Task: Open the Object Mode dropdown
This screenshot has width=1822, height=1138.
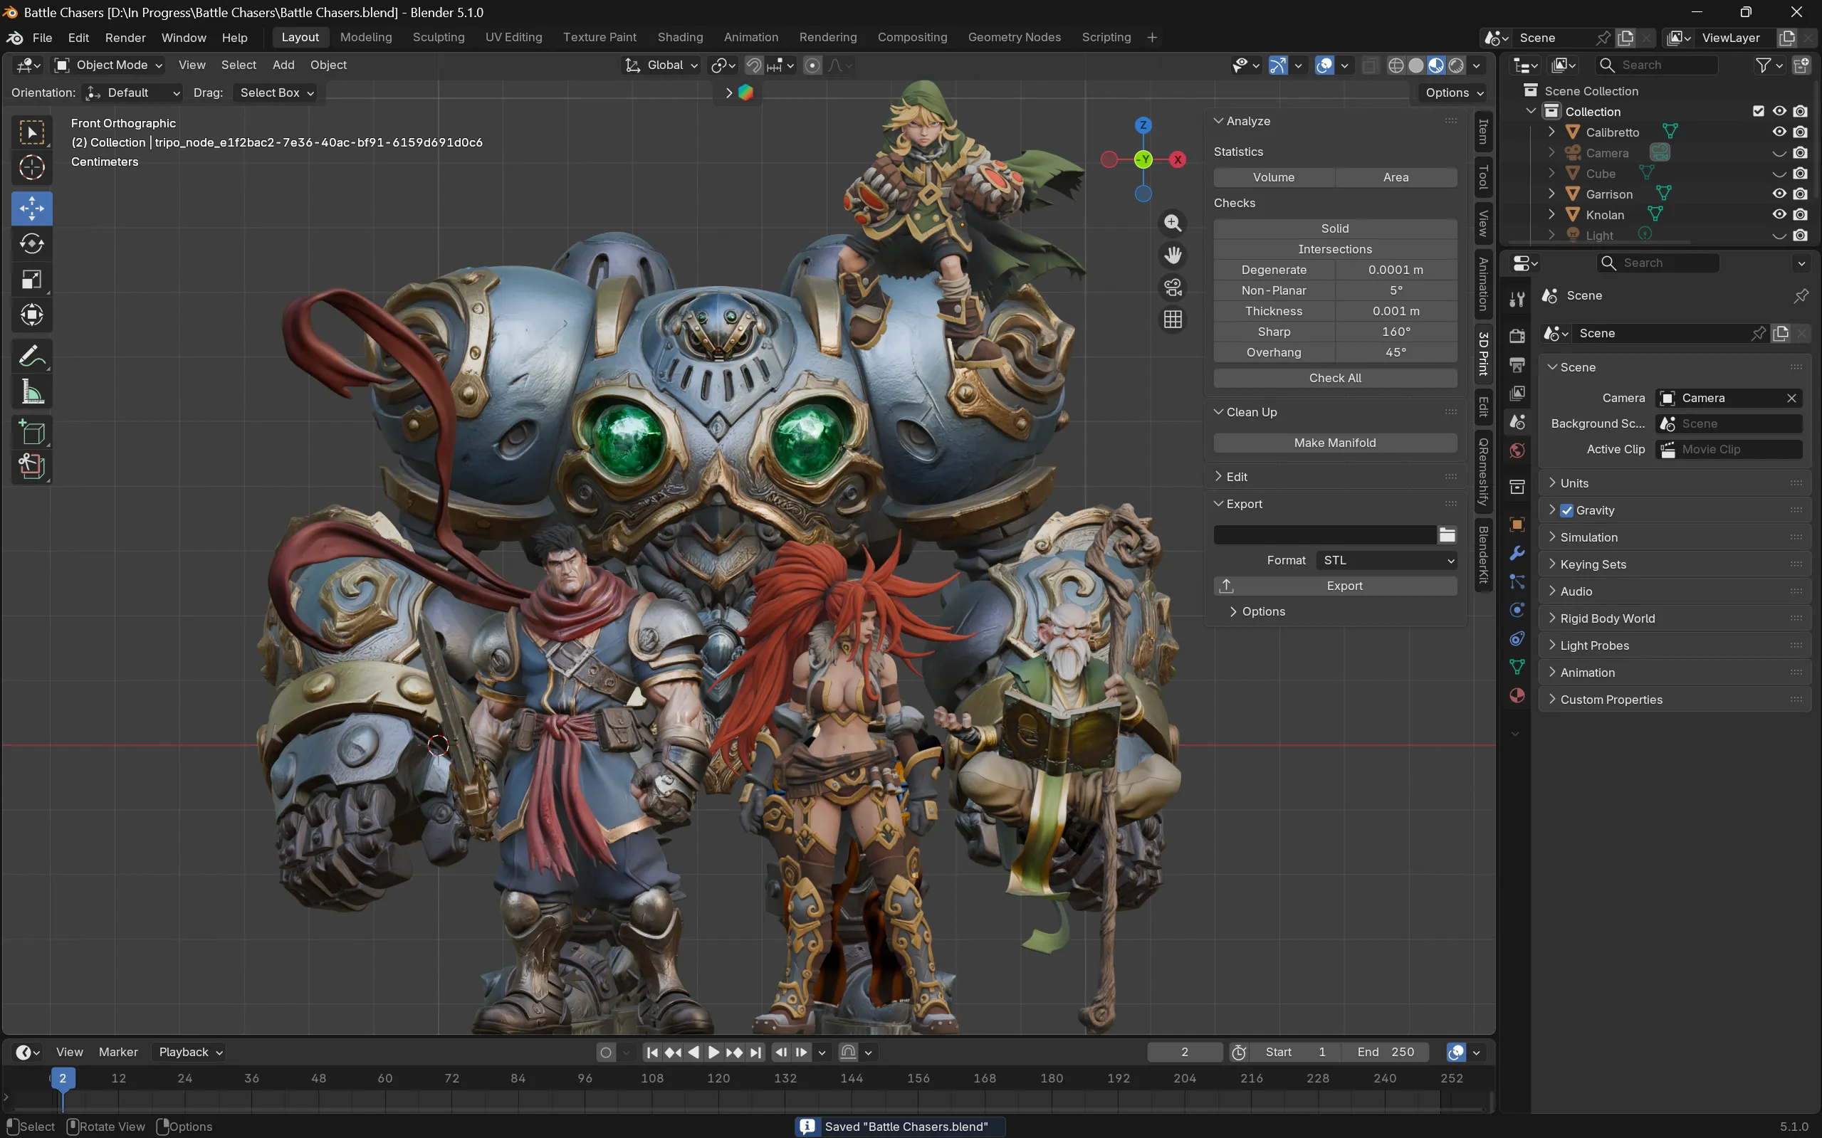Action: click(x=109, y=65)
